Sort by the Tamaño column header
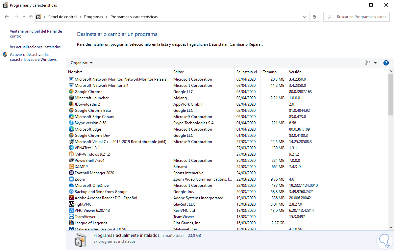 coord(274,72)
